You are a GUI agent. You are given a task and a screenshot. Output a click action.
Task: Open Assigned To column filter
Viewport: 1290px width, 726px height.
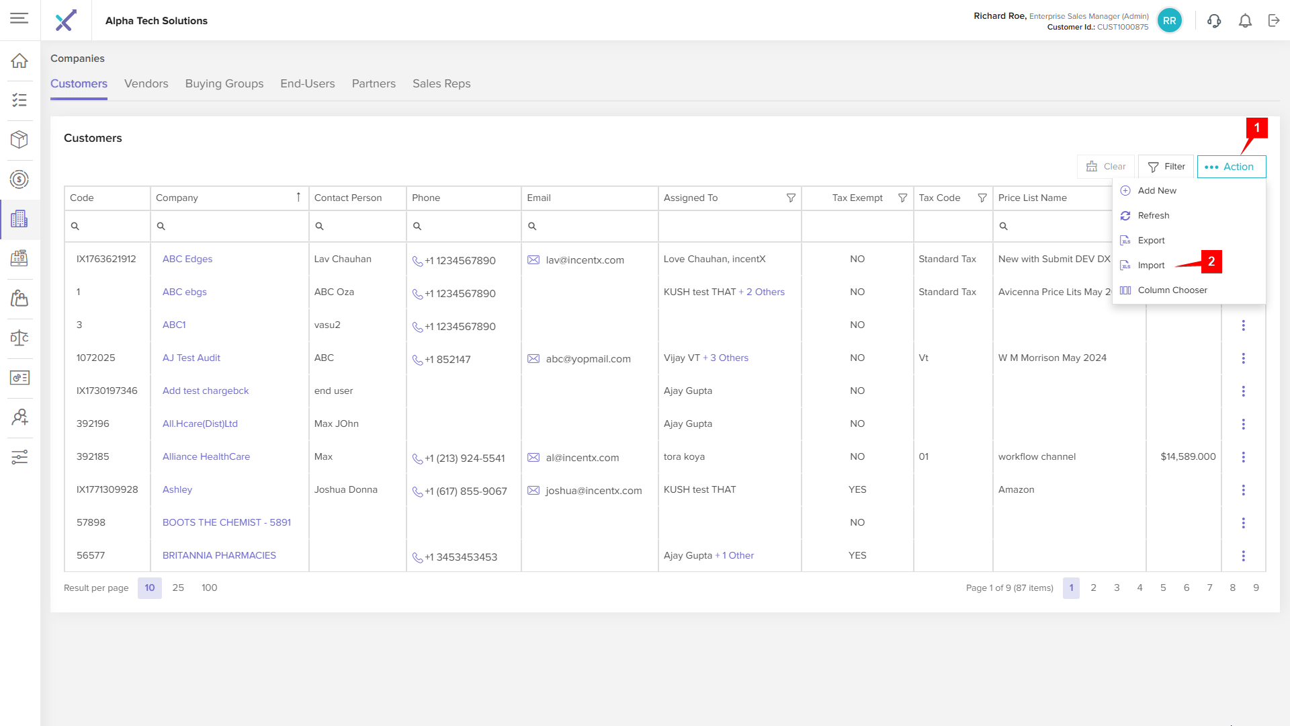point(791,198)
